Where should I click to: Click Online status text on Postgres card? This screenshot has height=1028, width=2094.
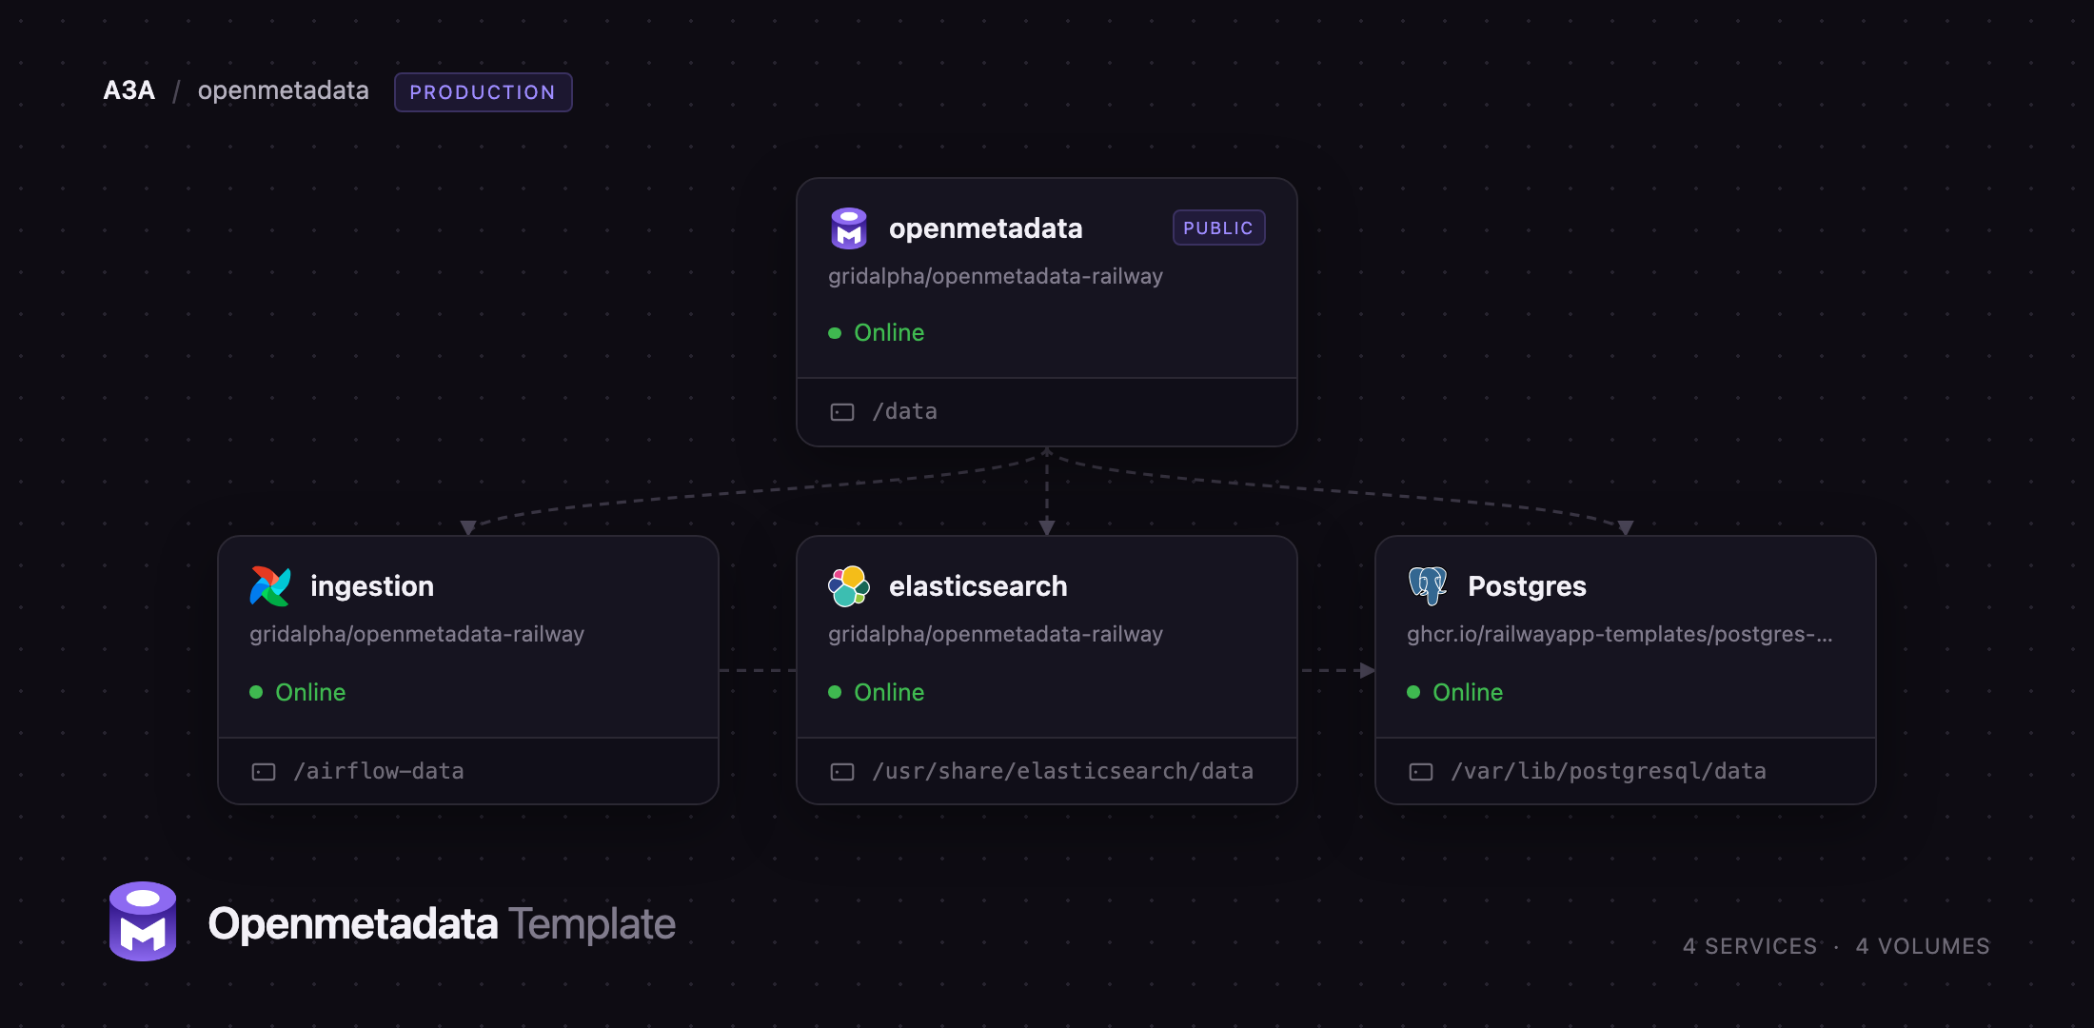[x=1468, y=692]
